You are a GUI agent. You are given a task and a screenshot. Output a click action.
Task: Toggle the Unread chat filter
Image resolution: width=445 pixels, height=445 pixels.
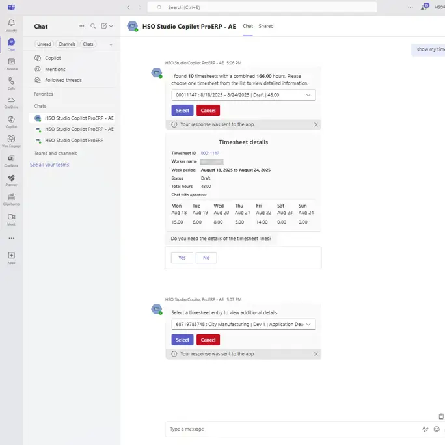tap(44, 44)
